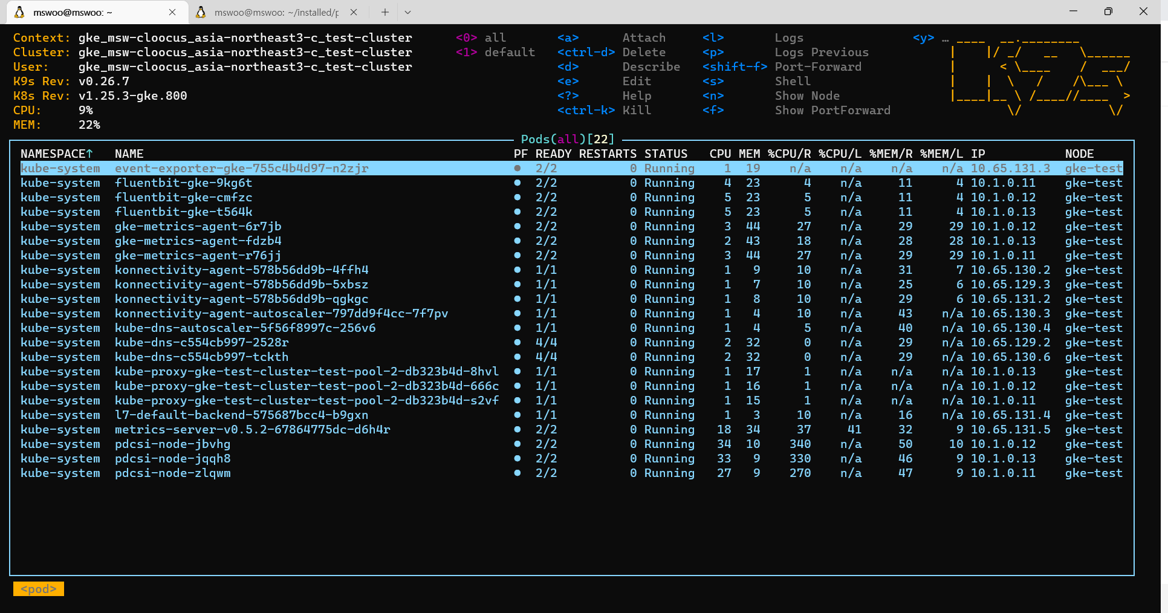Click the Pods(all)[22] table title
The height and width of the screenshot is (613, 1168).
point(568,139)
